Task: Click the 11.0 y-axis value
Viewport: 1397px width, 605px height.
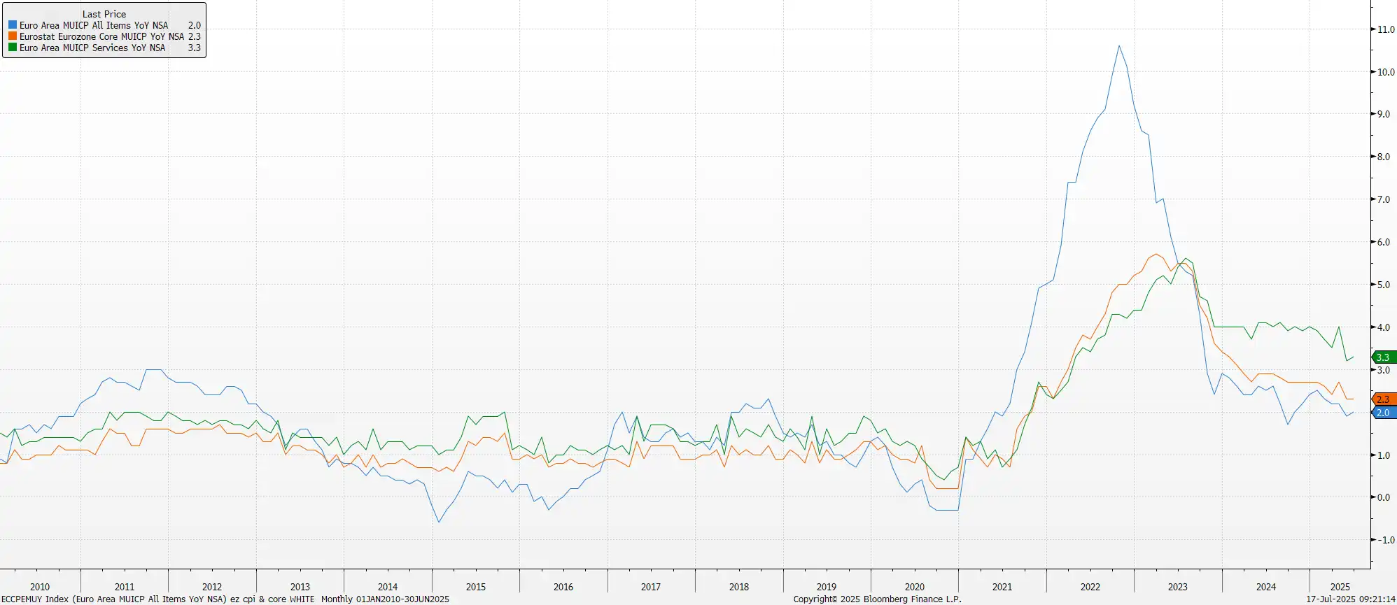Action: [x=1386, y=29]
